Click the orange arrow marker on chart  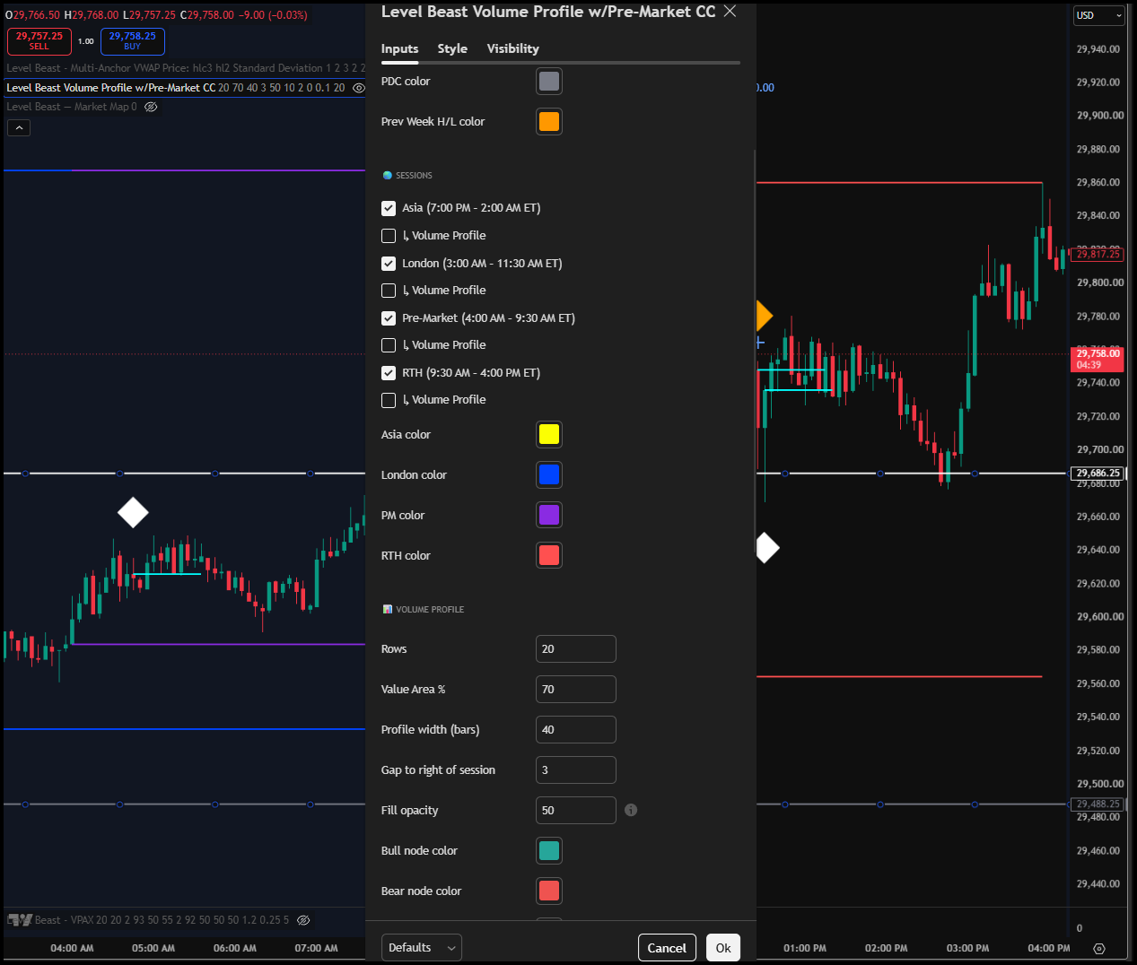pyautogui.click(x=764, y=316)
